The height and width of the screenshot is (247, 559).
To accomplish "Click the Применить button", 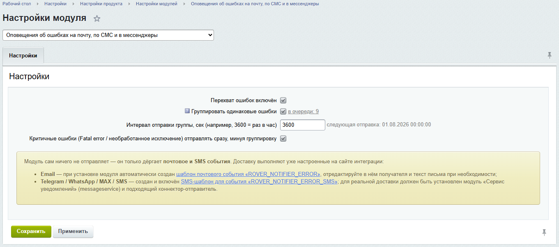I will point(73,231).
